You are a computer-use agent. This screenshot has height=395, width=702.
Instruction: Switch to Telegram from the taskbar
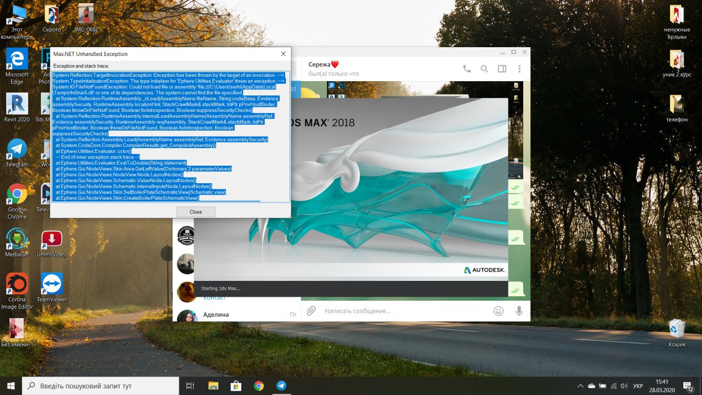[281, 386]
